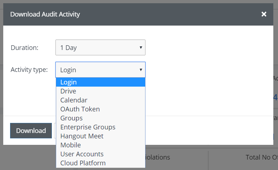Click the button next to Download

55,131
